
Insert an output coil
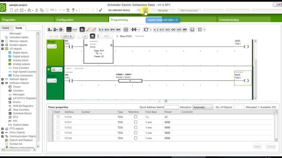[156, 29]
